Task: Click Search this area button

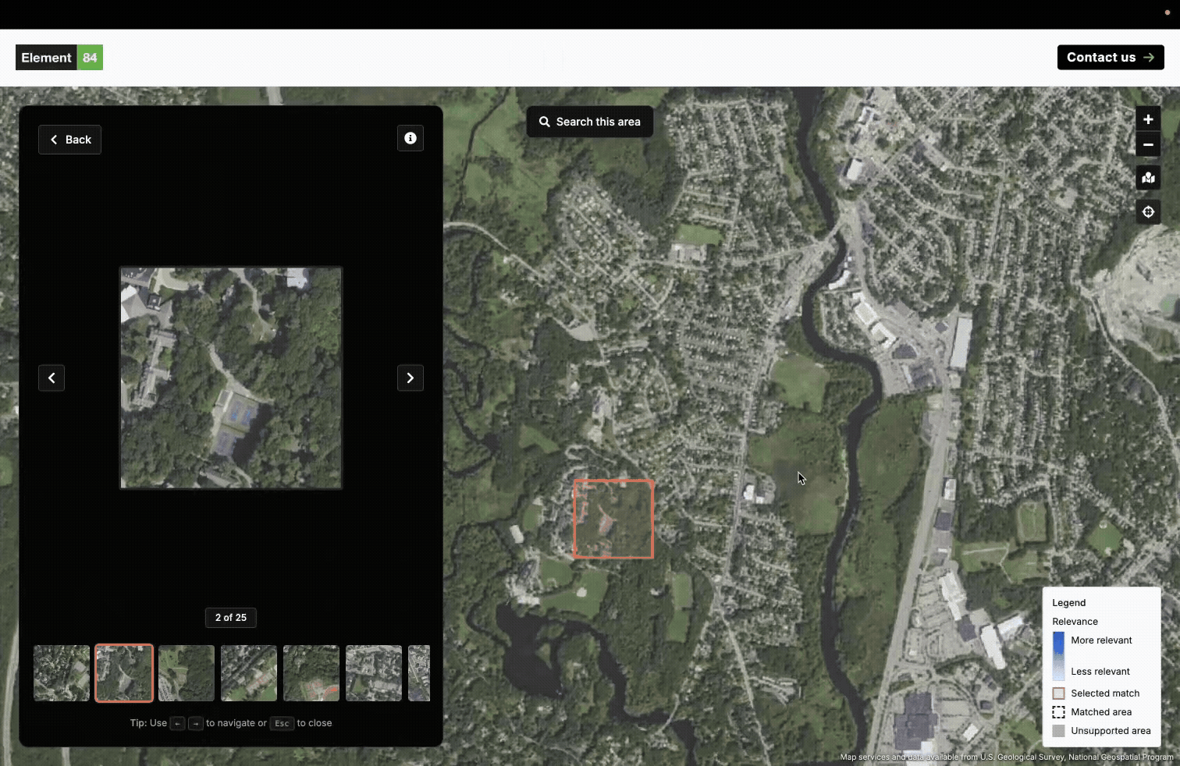Action: click(x=590, y=122)
